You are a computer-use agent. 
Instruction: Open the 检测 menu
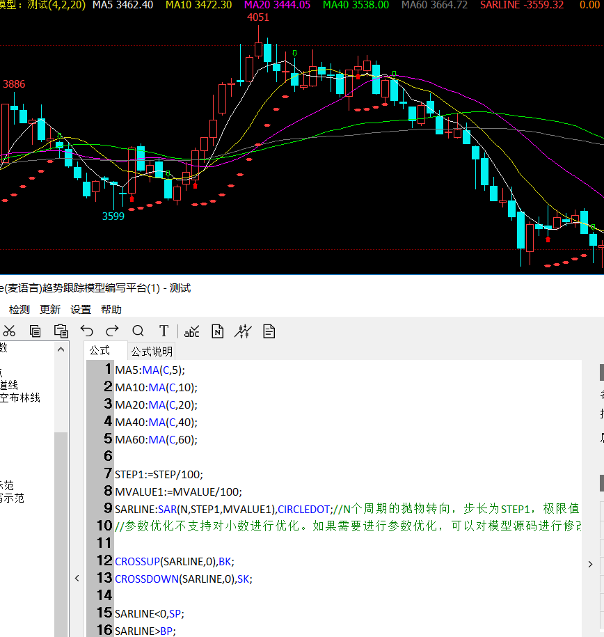19,310
